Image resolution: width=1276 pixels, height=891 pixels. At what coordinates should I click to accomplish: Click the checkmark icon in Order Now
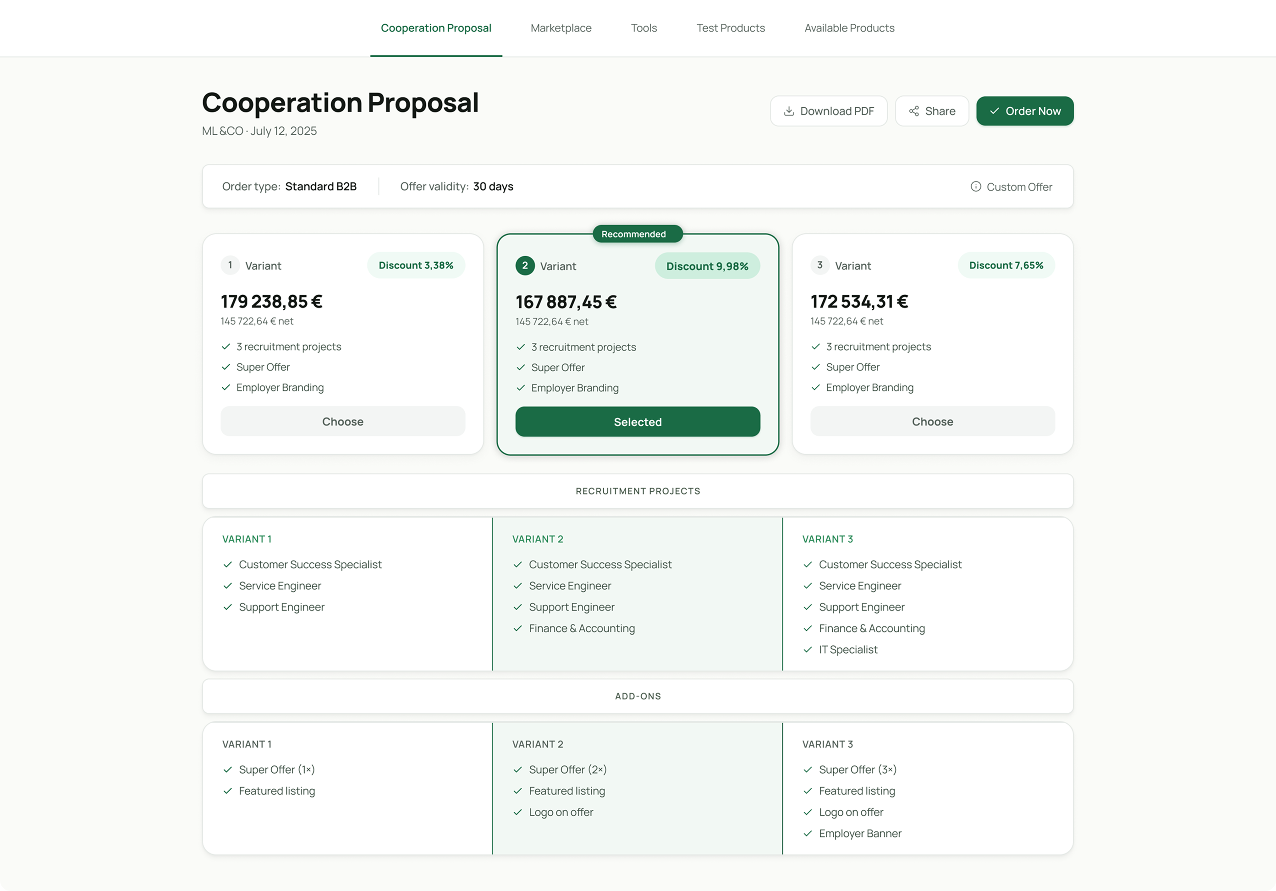point(994,111)
